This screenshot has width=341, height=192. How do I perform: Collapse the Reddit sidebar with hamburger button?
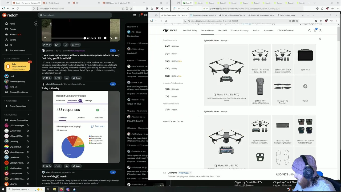click(x=36, y=23)
